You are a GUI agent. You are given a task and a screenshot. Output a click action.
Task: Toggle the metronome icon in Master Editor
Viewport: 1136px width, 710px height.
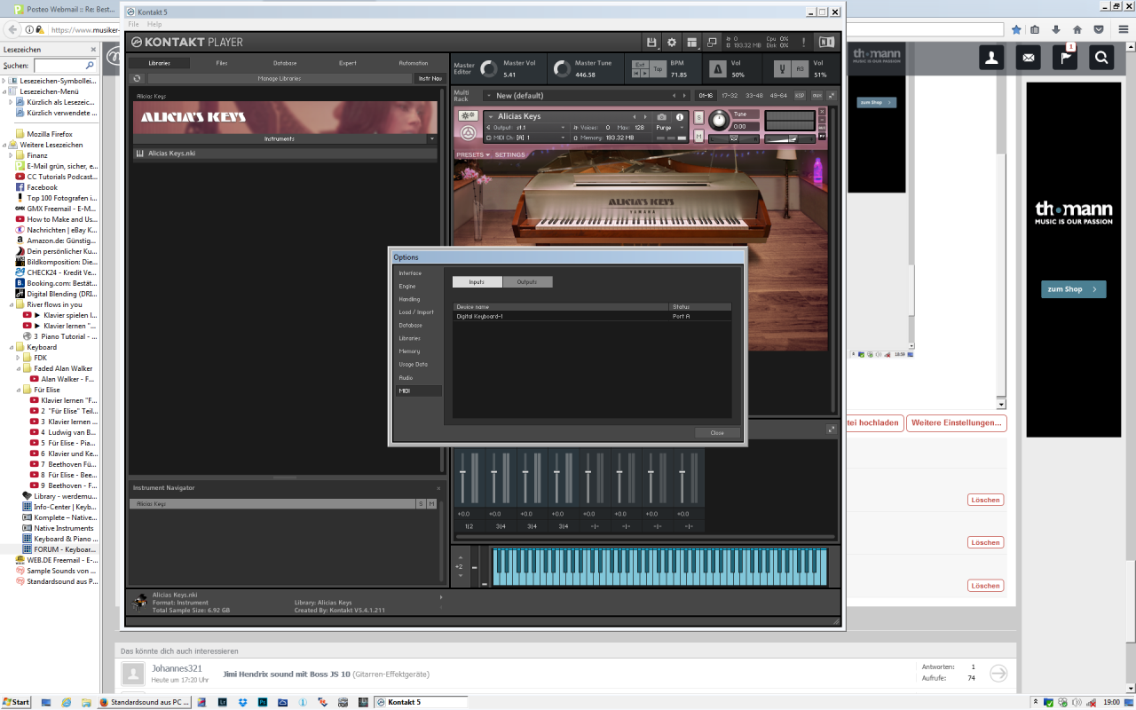click(719, 68)
